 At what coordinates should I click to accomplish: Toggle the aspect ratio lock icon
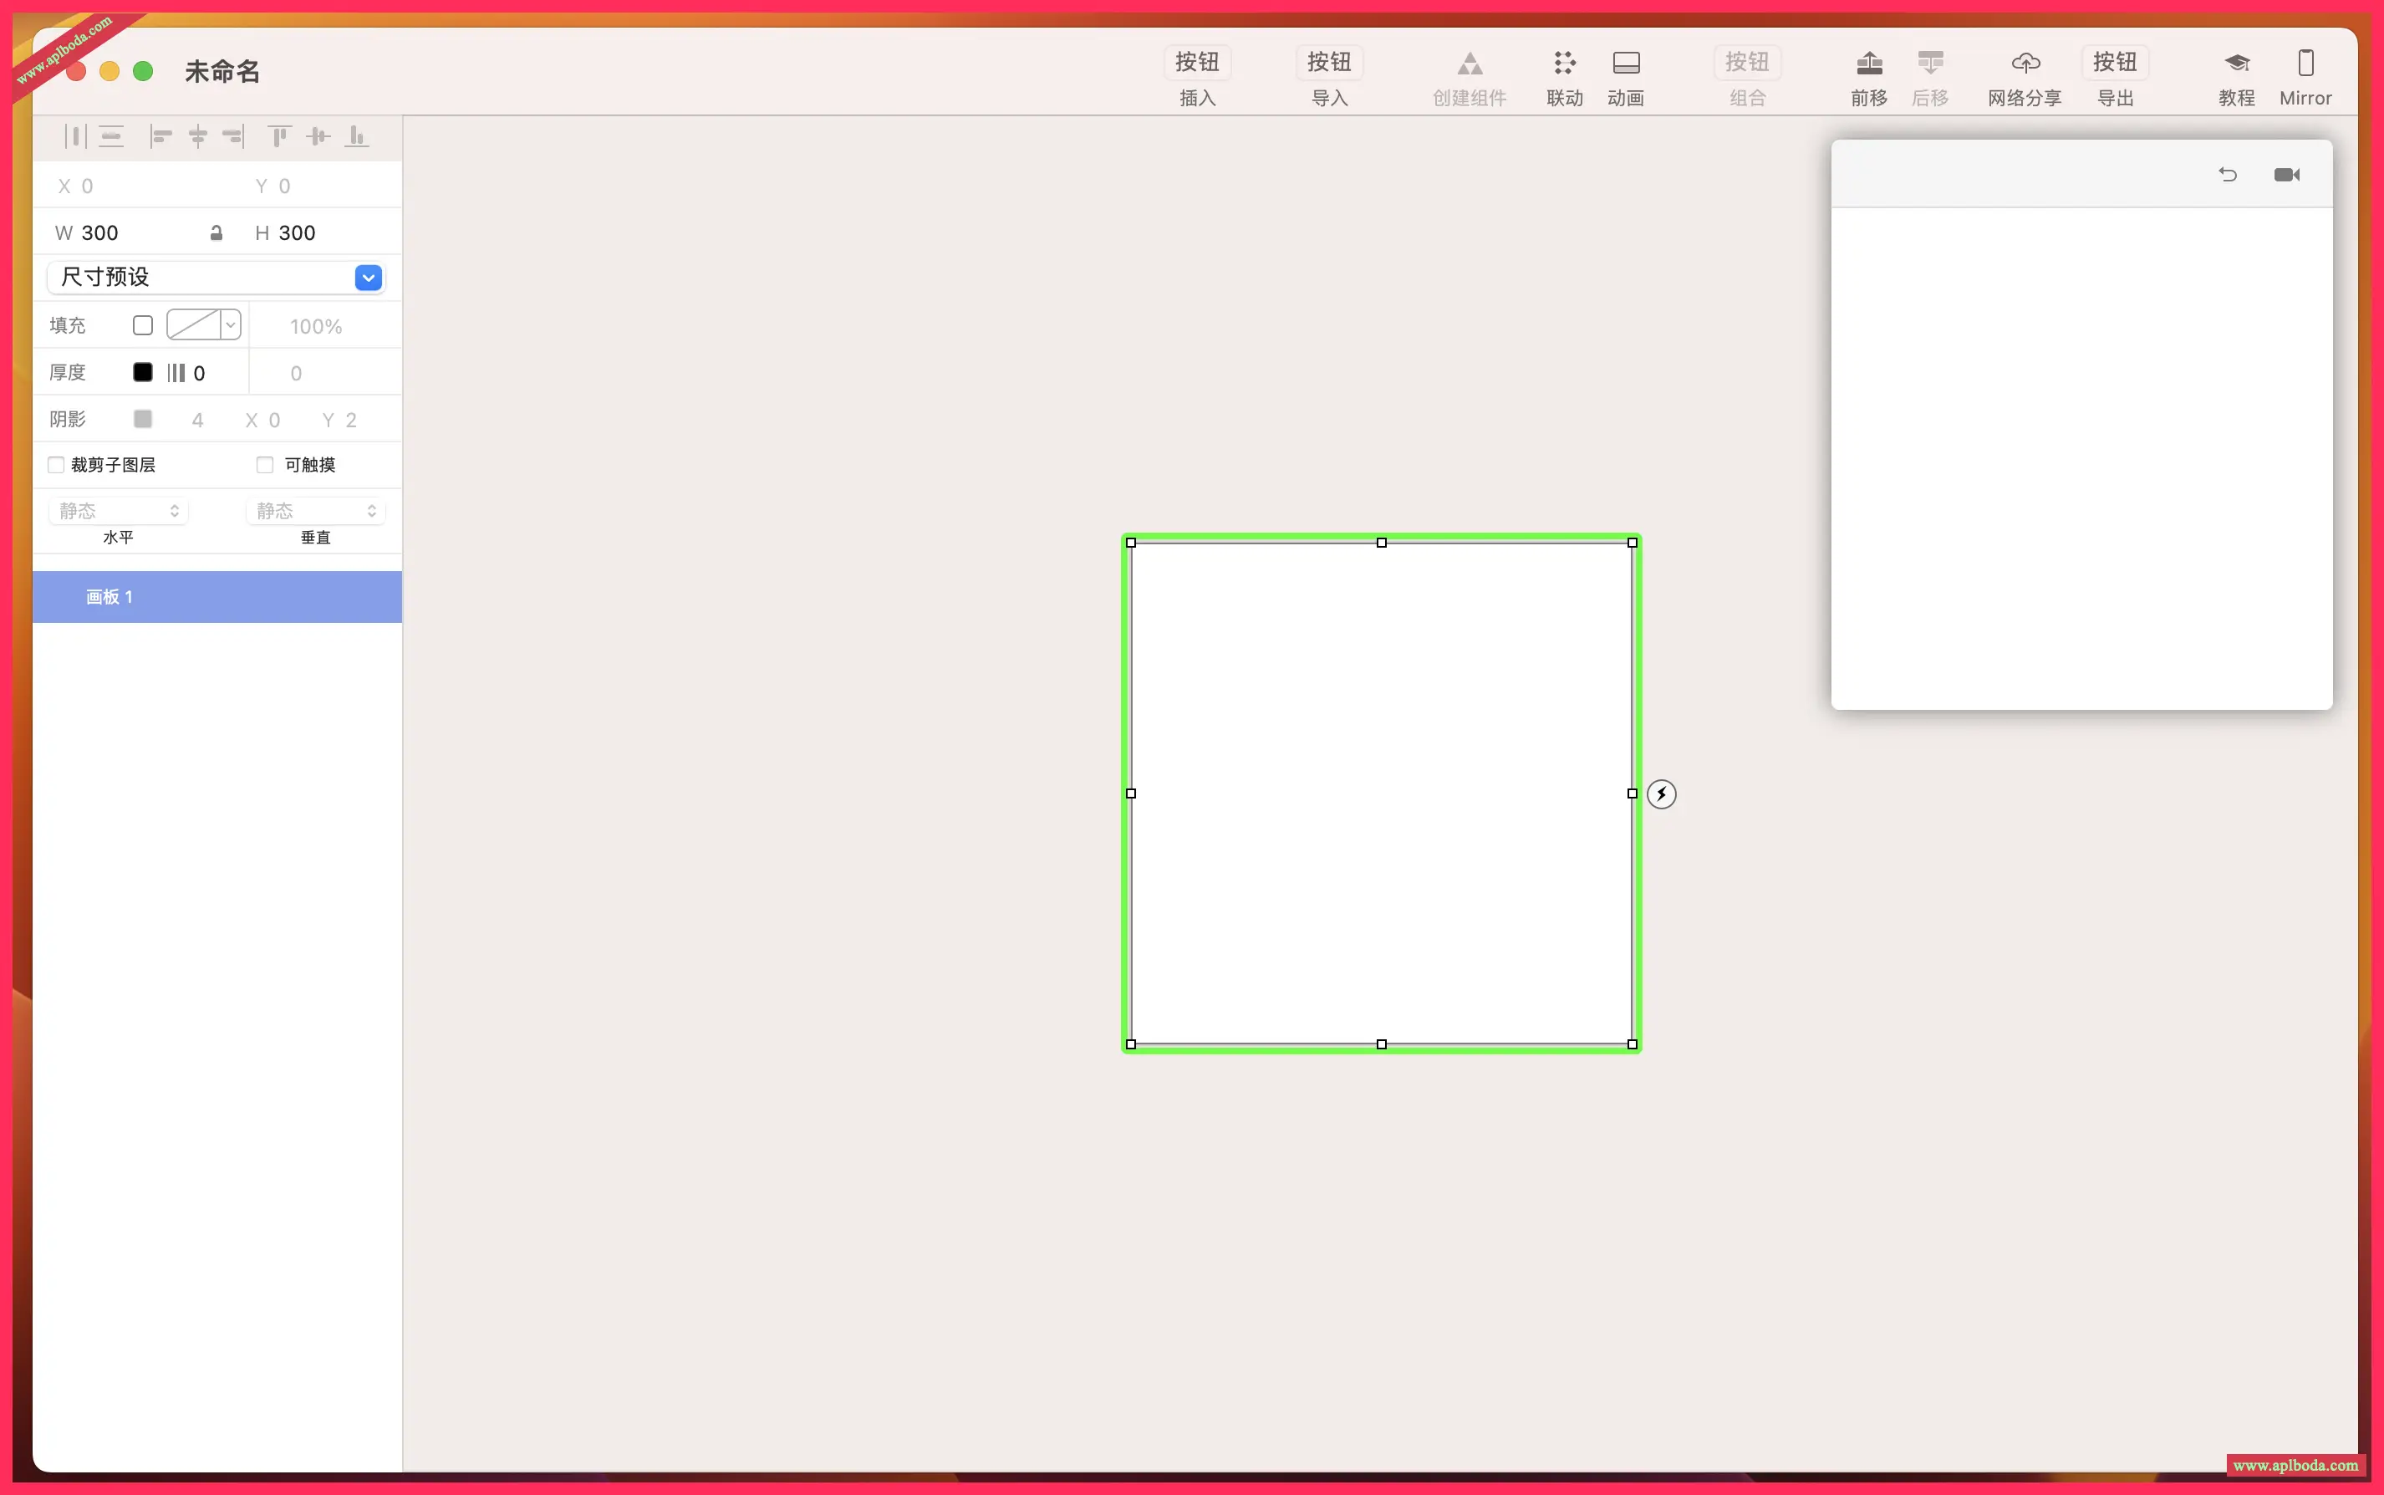click(216, 233)
